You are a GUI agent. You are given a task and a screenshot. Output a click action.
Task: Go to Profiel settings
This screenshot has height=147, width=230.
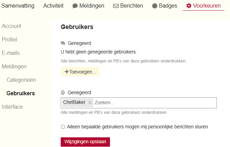[9, 40]
